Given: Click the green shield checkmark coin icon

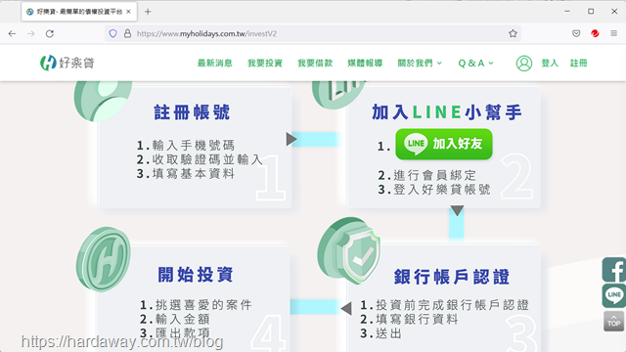Looking at the screenshot, I should [x=348, y=250].
